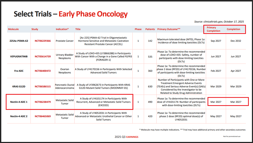Click the Pancreatic Ductal Adenocarcinoma indication cell
The height and width of the screenshot is (143, 253).
(x=65, y=86)
